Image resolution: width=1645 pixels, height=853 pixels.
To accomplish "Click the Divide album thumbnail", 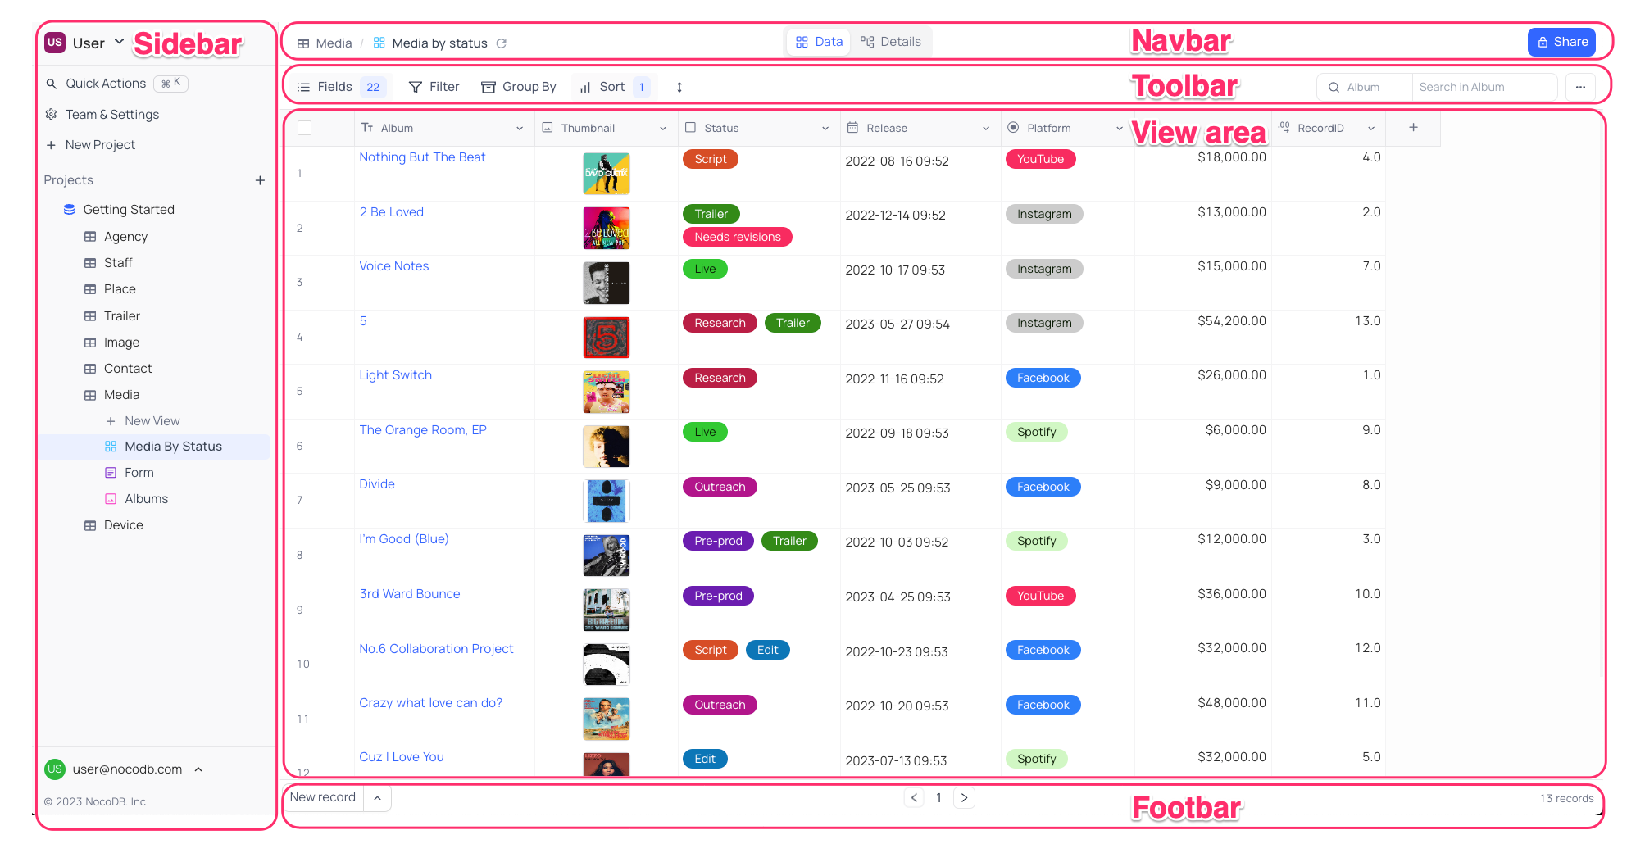I will pos(606,501).
